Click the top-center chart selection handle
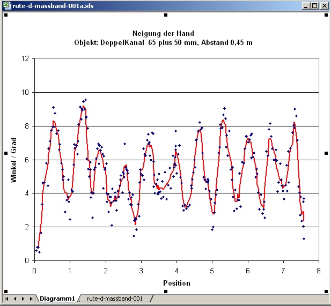Screen dimensions: 331x306 pyautogui.click(x=165, y=16)
